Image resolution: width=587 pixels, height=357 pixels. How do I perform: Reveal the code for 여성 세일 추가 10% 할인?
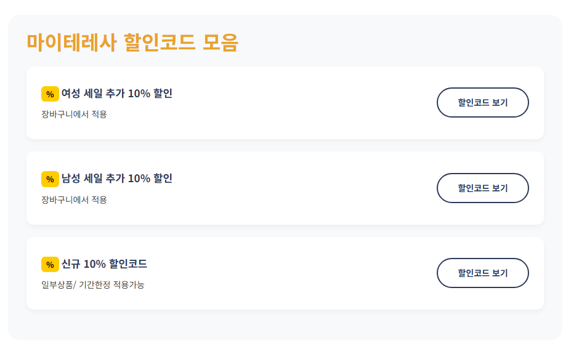(482, 103)
